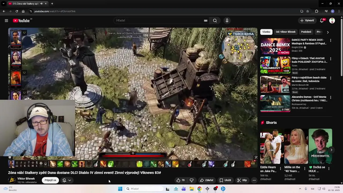Screen dimensions: 343x193
Task: Reload the page in Chrome
Action: 17,11
